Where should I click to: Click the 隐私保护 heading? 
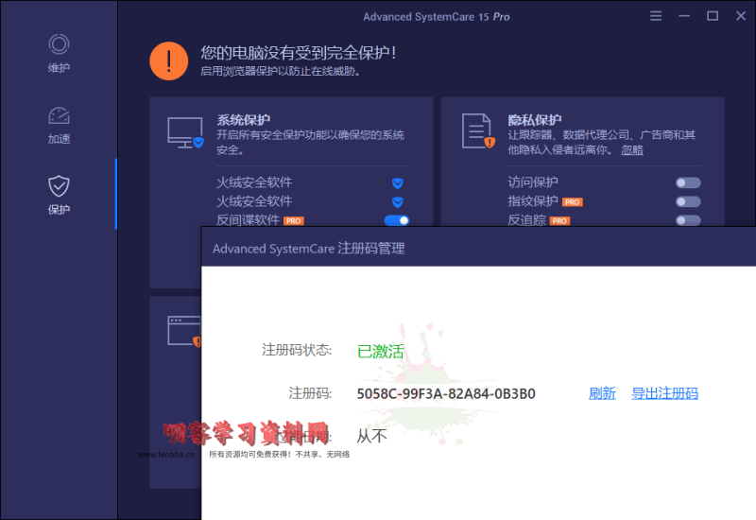(x=535, y=120)
